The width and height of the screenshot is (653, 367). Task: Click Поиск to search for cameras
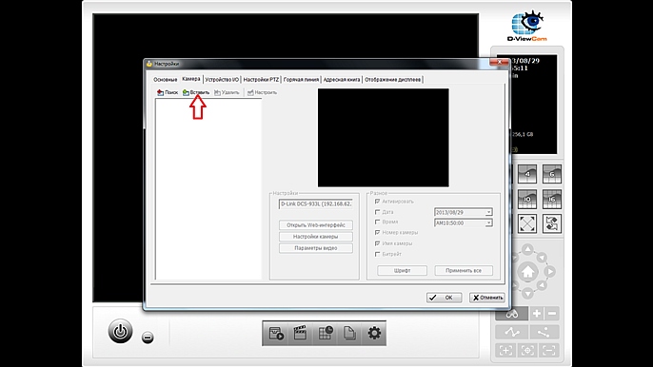pos(168,92)
